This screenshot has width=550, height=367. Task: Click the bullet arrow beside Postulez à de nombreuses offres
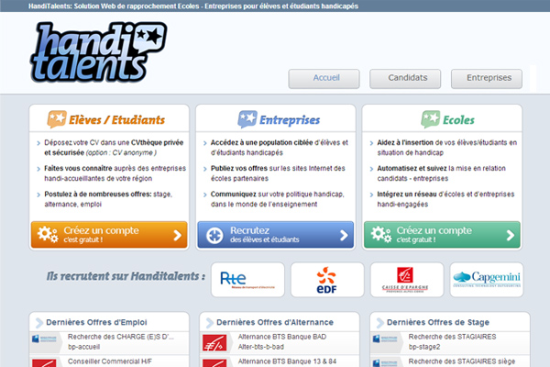tap(38, 195)
